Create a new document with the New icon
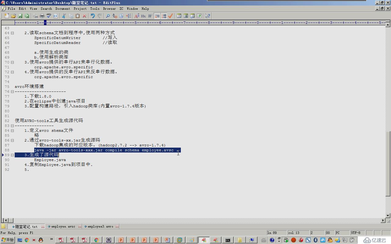The height and width of the screenshot is (244, 391). (7, 16)
